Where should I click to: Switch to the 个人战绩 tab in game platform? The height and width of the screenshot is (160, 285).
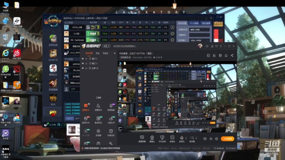click(x=194, y=23)
